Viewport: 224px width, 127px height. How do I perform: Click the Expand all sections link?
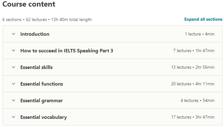coord(203,19)
